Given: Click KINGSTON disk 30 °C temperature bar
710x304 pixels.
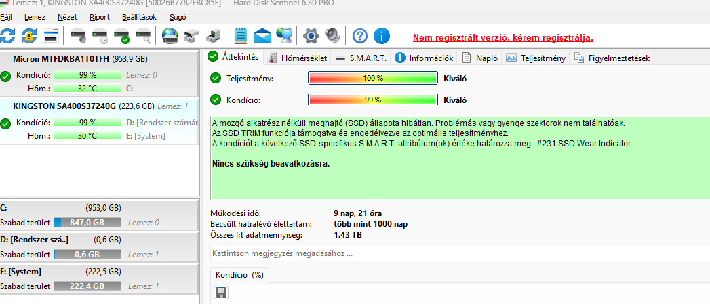Looking at the screenshot, I should pyautogui.click(x=87, y=135).
